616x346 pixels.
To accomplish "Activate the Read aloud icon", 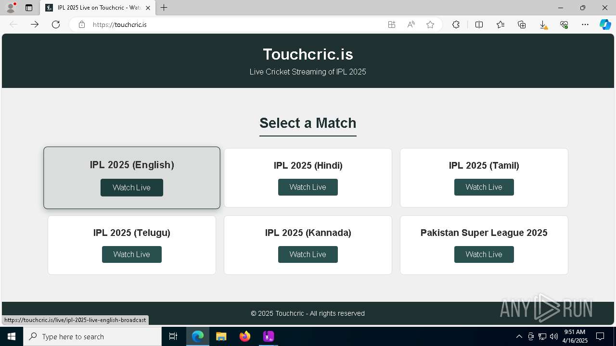I will point(411,25).
